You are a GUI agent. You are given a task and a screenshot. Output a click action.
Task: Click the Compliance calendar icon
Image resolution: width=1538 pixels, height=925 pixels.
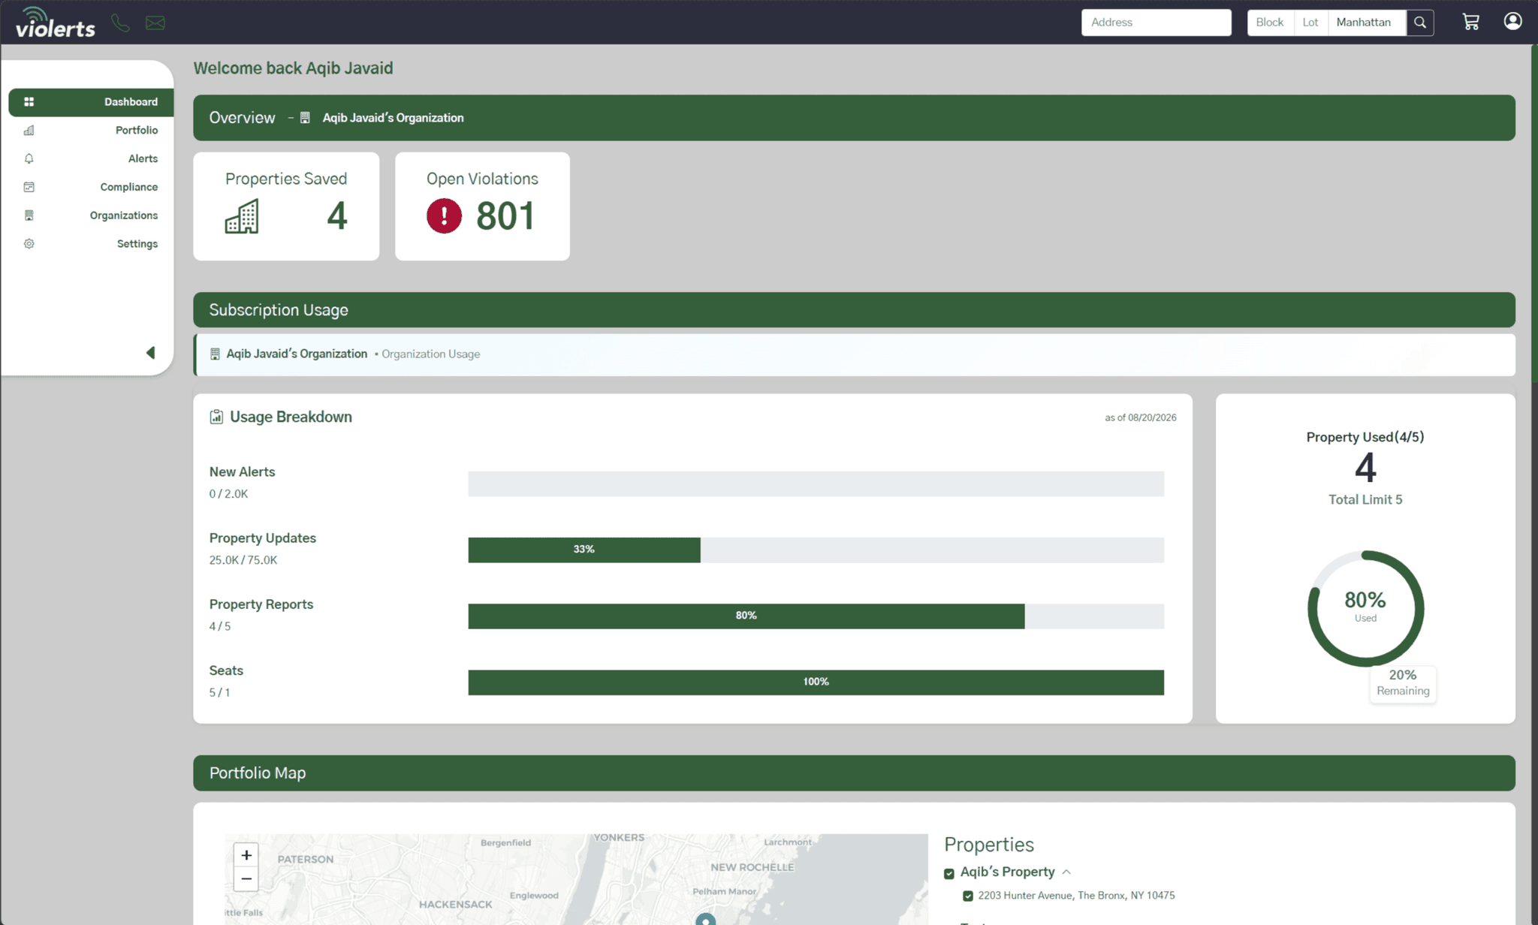point(29,187)
